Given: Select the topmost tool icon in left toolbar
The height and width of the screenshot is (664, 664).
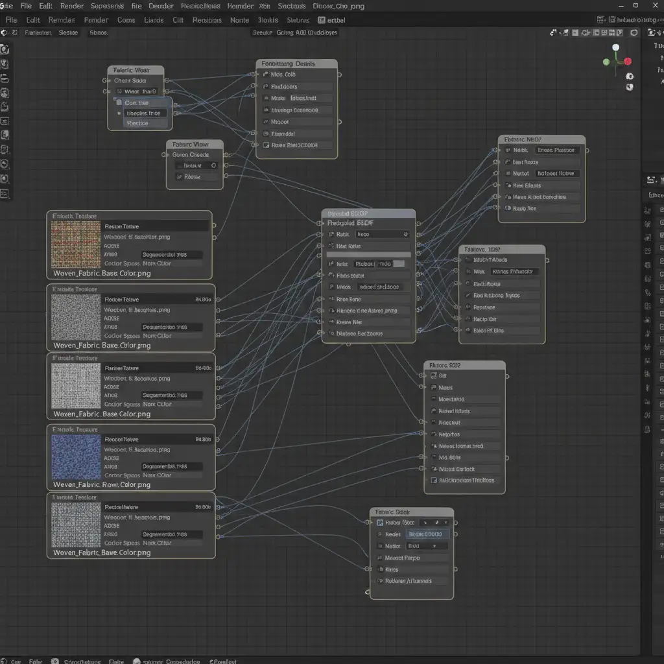Looking at the screenshot, I should click(x=5, y=49).
